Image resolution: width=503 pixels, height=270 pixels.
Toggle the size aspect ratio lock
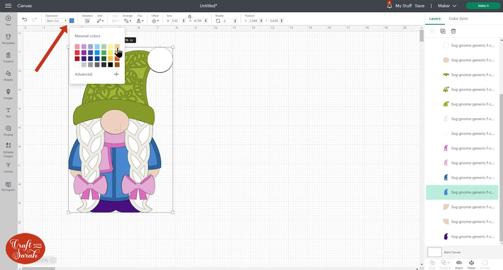[x=190, y=16]
